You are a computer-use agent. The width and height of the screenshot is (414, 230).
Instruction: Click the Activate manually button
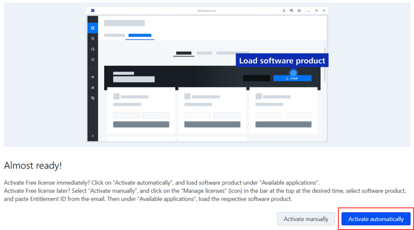306,219
